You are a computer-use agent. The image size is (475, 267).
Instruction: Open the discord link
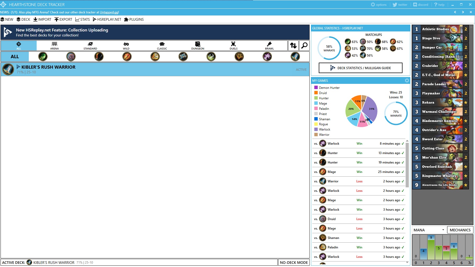tap(421, 5)
